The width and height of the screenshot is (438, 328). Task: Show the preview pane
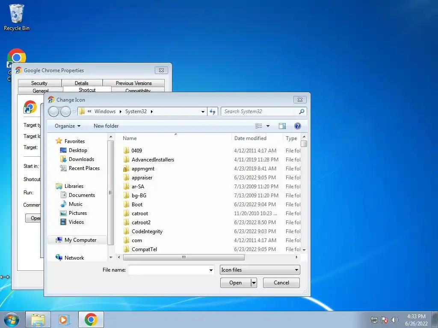282,126
